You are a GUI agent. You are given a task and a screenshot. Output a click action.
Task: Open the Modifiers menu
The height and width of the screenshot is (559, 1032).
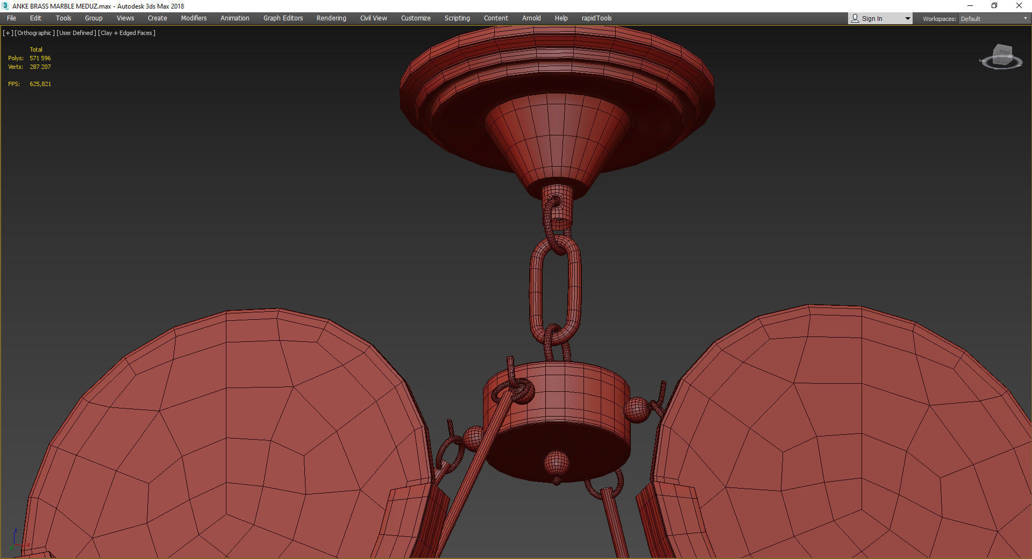[194, 18]
